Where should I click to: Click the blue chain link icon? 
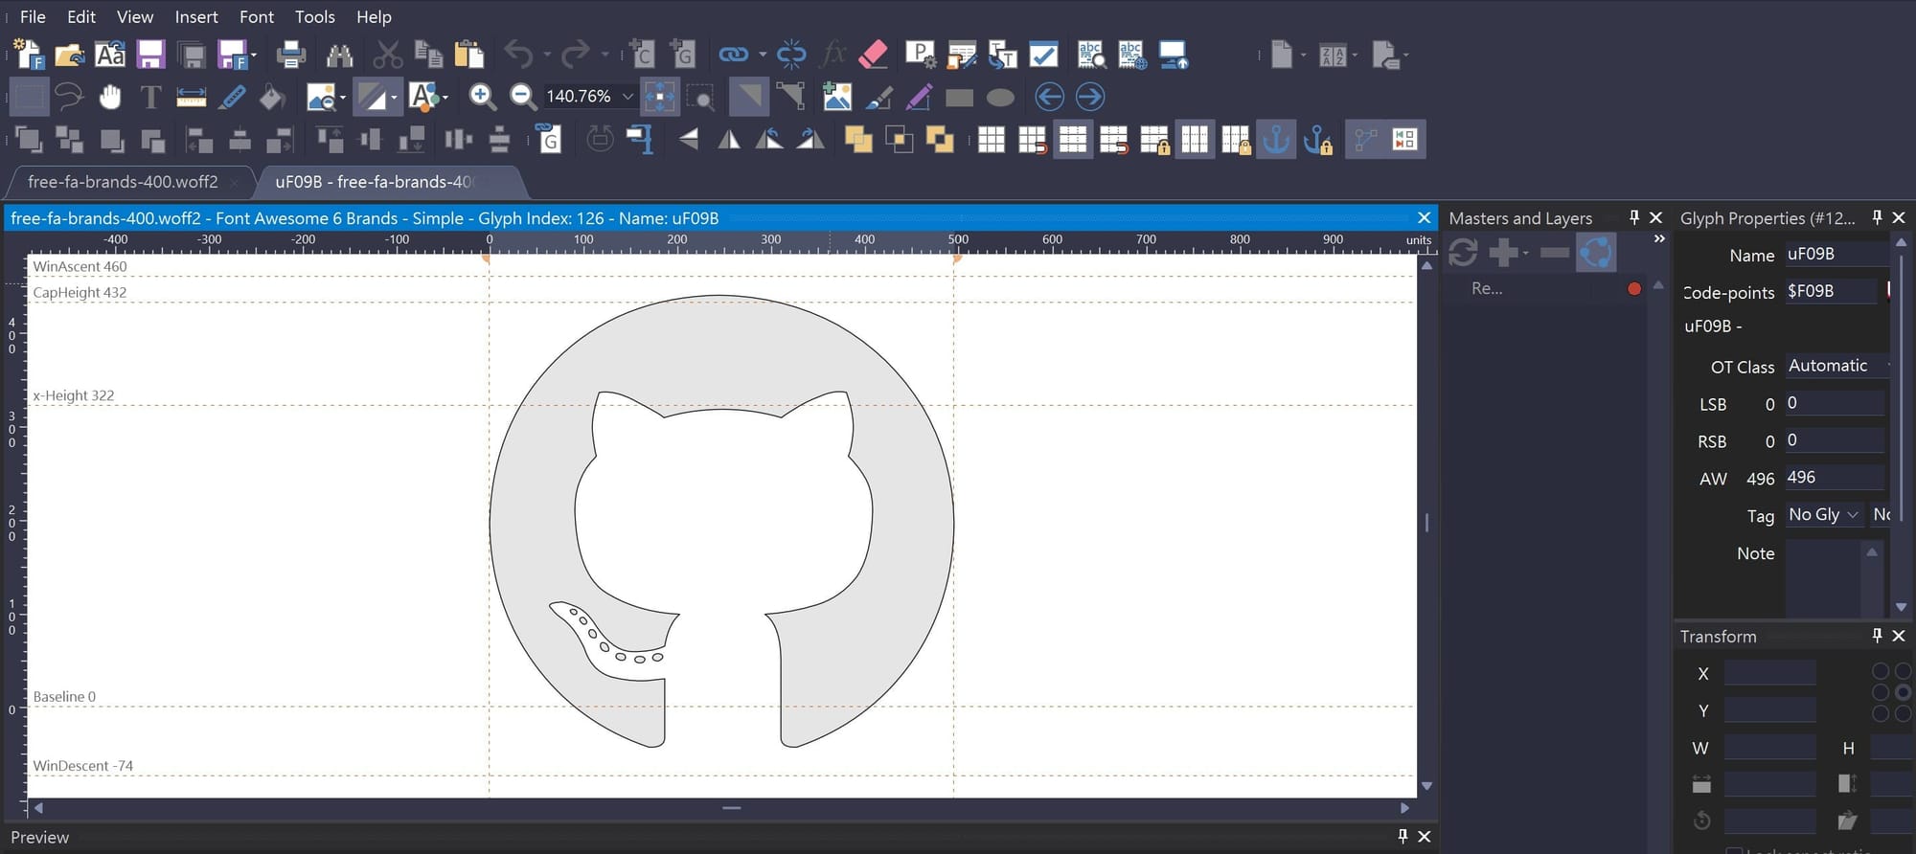click(734, 55)
